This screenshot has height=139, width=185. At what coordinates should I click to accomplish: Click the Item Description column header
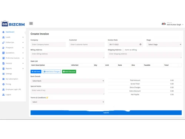[38, 65]
